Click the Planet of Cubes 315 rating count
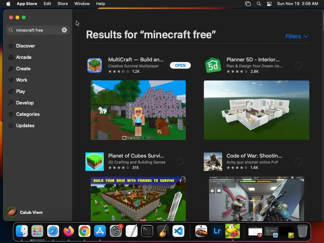The image size is (324, 243). (x=135, y=168)
